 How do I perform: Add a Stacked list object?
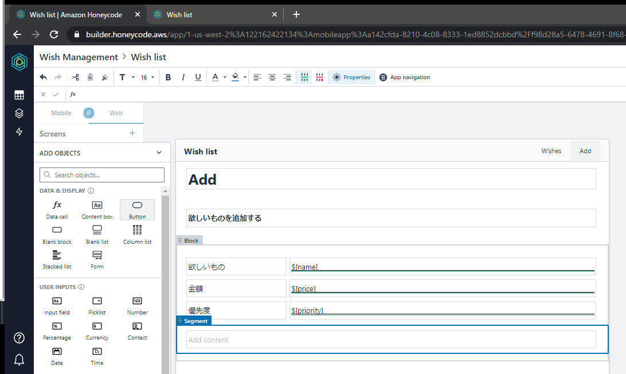click(x=57, y=260)
